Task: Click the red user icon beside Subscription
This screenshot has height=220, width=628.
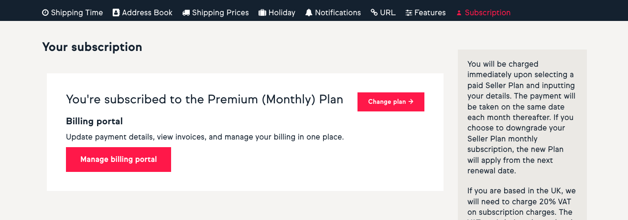Action: pos(459,13)
